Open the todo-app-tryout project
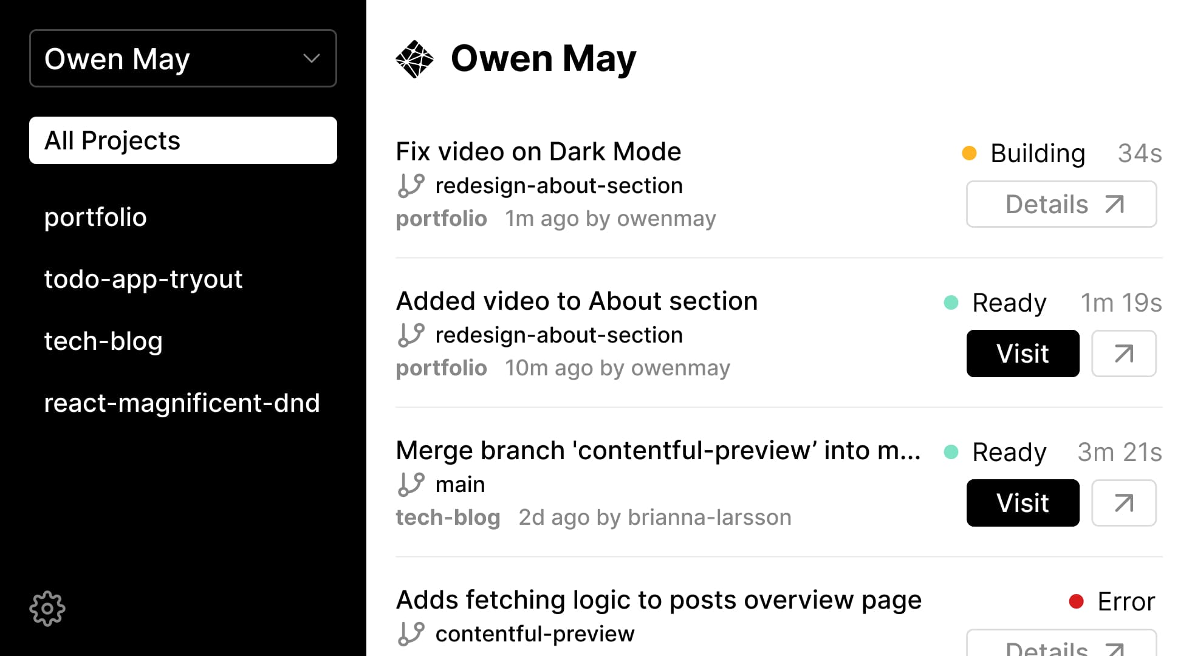1192x656 pixels. pyautogui.click(x=143, y=279)
